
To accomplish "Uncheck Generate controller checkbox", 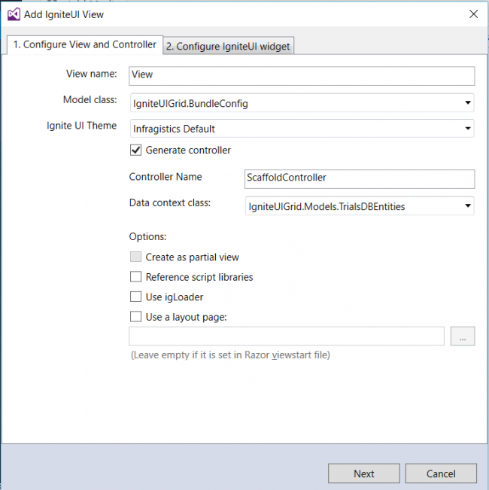I will (x=136, y=151).
